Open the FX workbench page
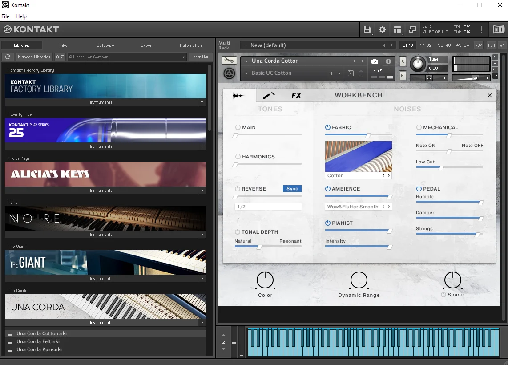This screenshot has width=508, height=365. pyautogui.click(x=296, y=95)
